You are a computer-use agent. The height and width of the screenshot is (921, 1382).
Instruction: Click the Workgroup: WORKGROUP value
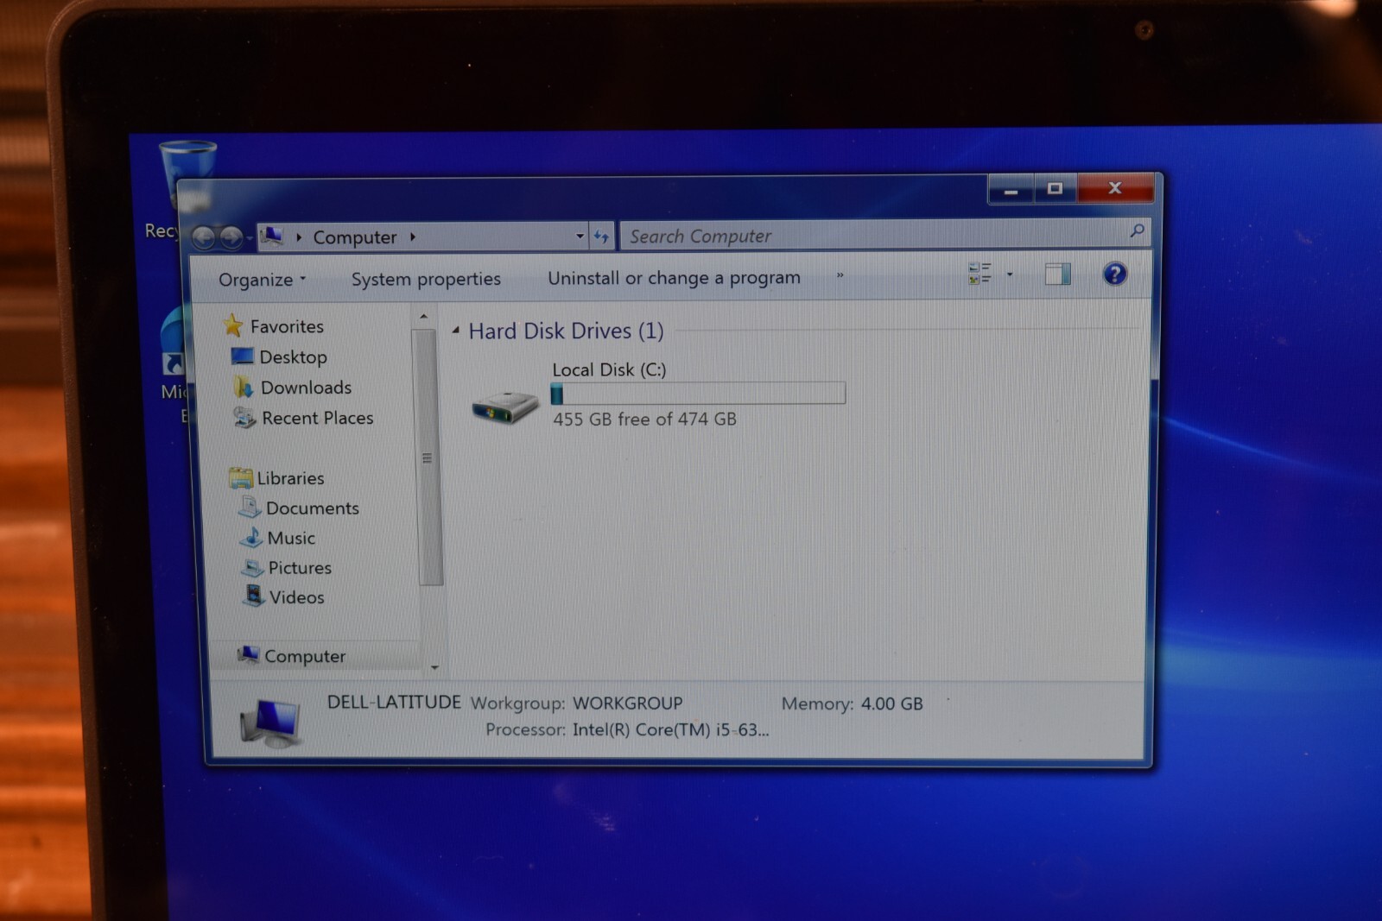coord(628,703)
